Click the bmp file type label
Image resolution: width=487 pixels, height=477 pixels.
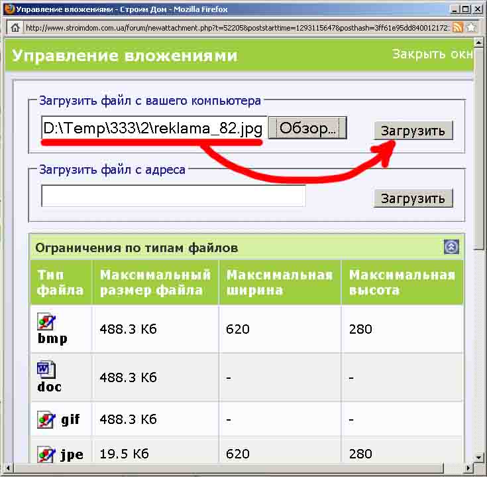pyautogui.click(x=52, y=338)
